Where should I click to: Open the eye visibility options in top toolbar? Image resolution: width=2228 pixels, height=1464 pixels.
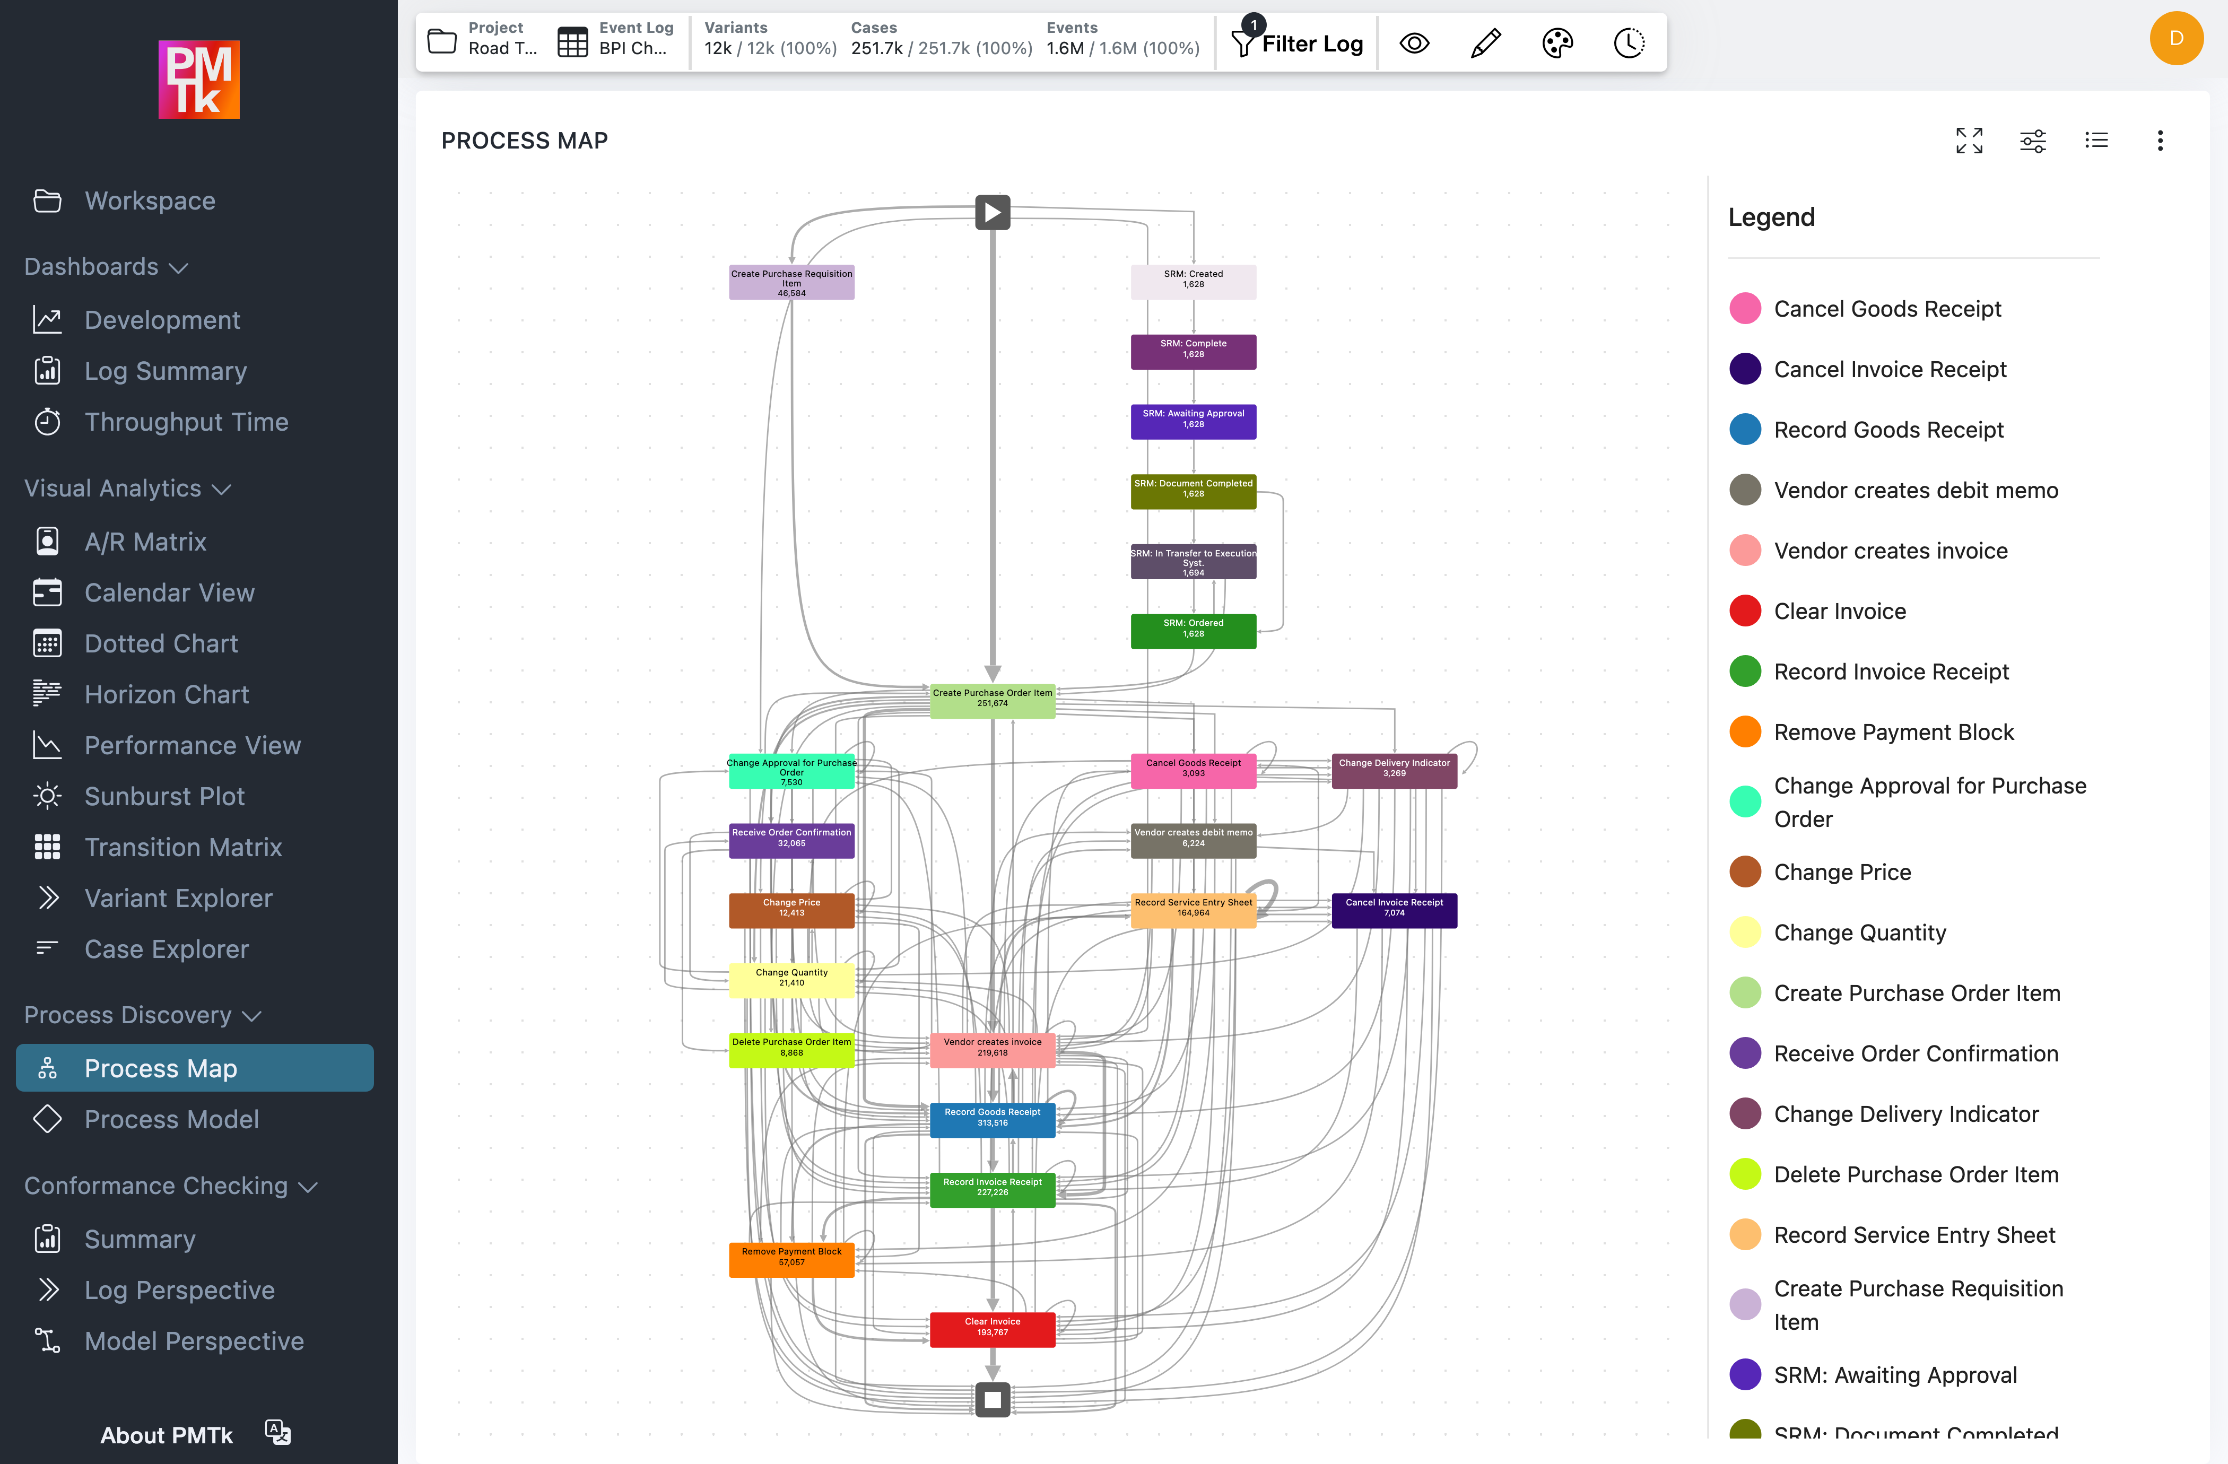pyautogui.click(x=1414, y=42)
